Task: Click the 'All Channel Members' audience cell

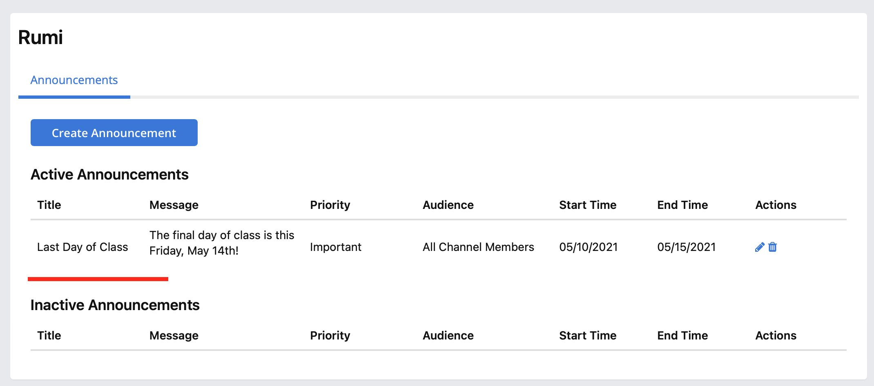Action: click(478, 247)
